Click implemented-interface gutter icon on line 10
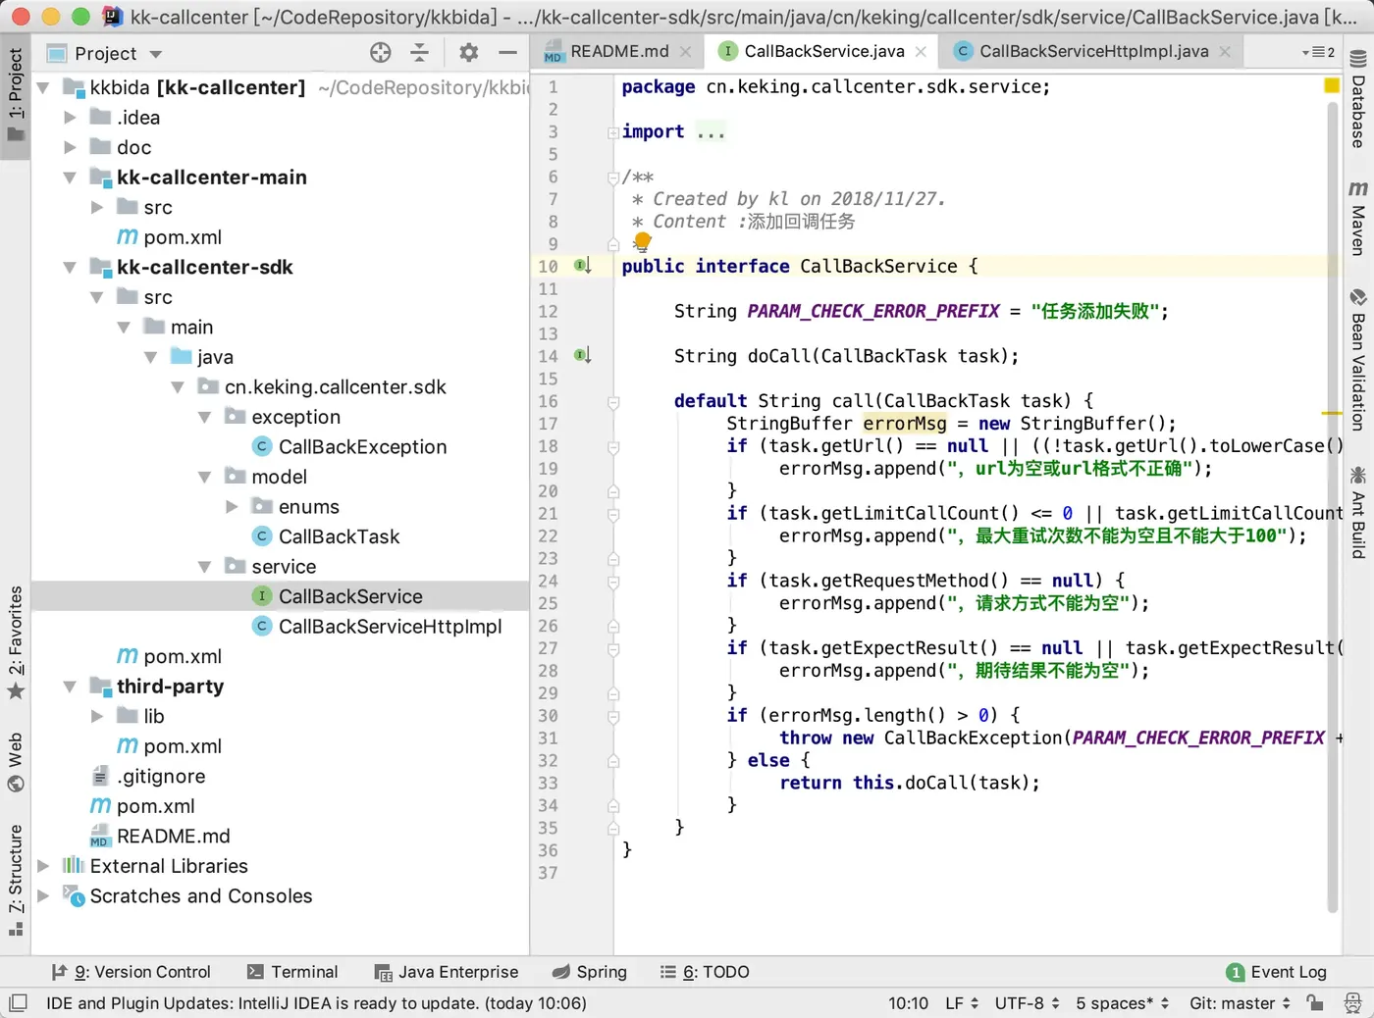The height and width of the screenshot is (1018, 1374). pyautogui.click(x=583, y=266)
